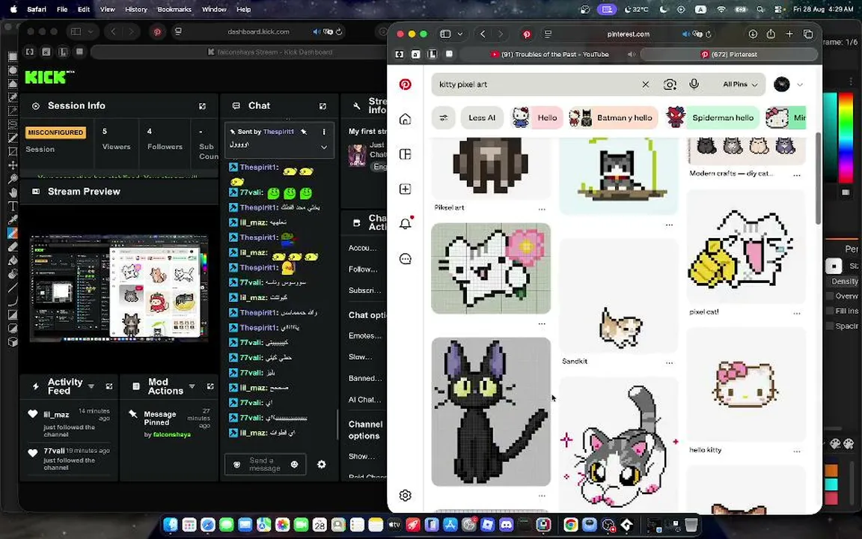Viewport: 862px width, 539px height.
Task: Open Pinterest visual search camera icon
Action: coord(670,84)
